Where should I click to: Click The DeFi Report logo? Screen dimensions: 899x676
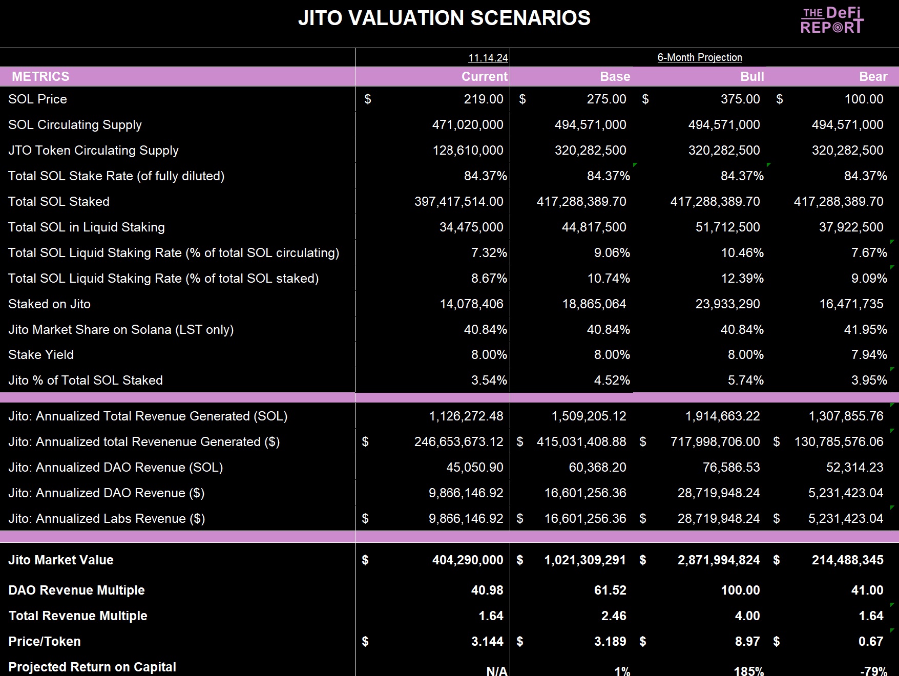830,20
